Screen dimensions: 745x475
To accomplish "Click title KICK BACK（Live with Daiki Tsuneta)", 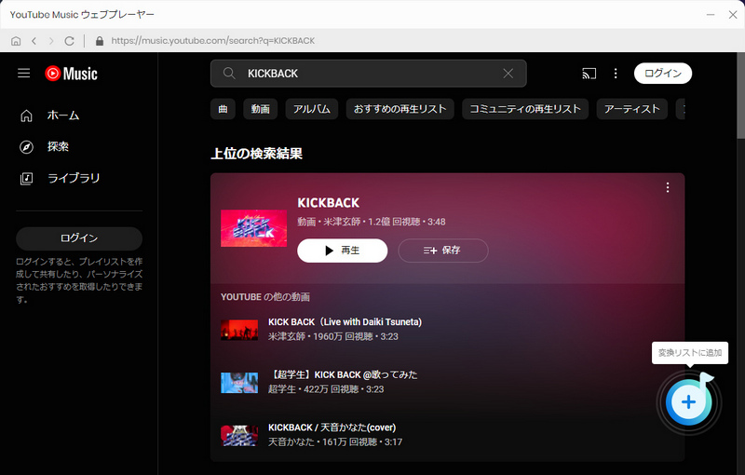I will 345,322.
